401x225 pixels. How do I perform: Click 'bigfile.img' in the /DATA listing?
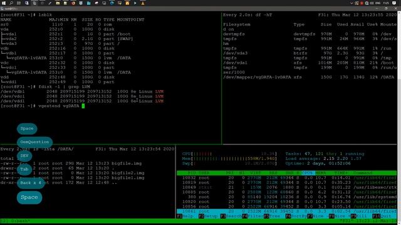point(127,163)
